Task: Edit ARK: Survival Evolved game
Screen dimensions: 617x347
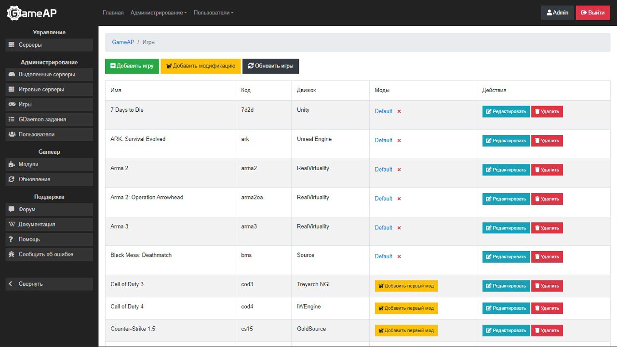Action: pyautogui.click(x=506, y=141)
